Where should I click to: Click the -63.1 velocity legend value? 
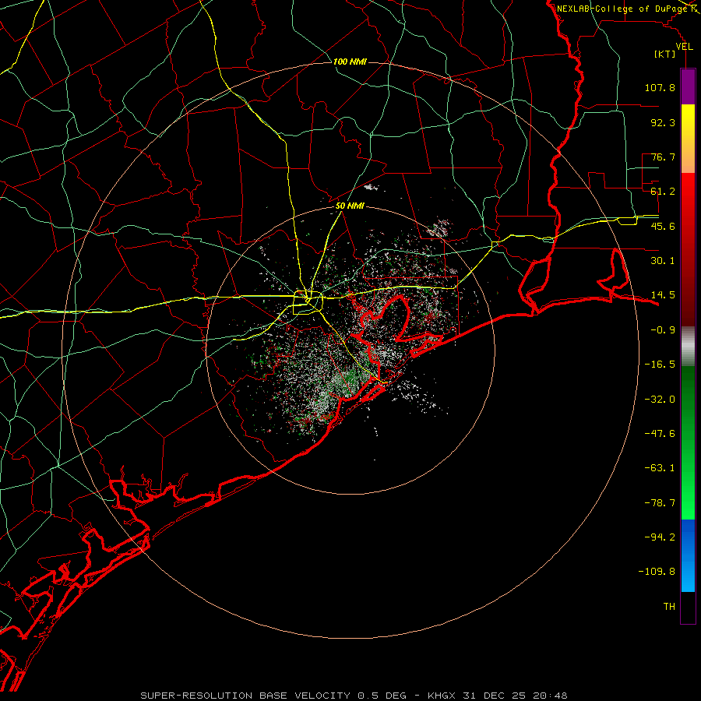[660, 468]
